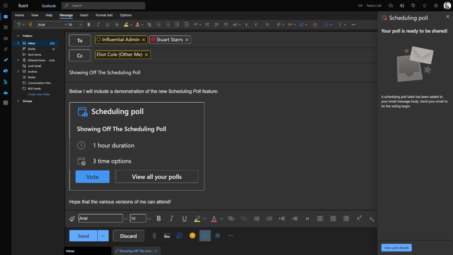The height and width of the screenshot is (255, 453).
Task: Open Mail from the left app rail
Action: pyautogui.click(x=5, y=16)
